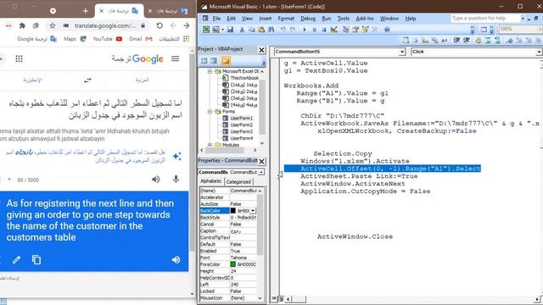Click the Reset stop icon
Screen dimensions: 543x305
point(324,30)
